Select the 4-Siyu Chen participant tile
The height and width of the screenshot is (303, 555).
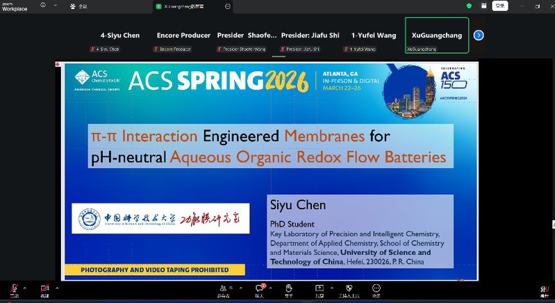(119, 39)
